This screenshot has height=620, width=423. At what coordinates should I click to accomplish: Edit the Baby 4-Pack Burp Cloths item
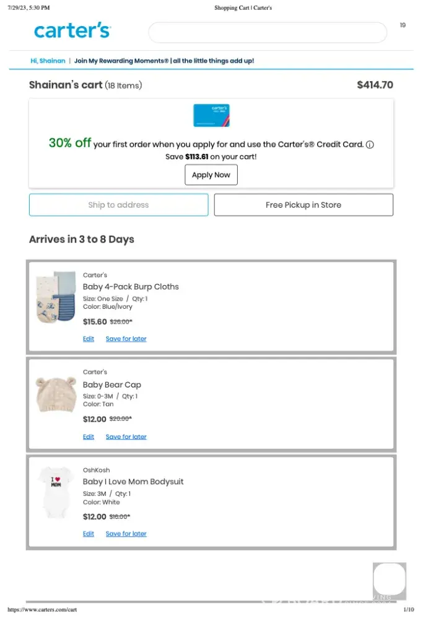click(x=89, y=339)
